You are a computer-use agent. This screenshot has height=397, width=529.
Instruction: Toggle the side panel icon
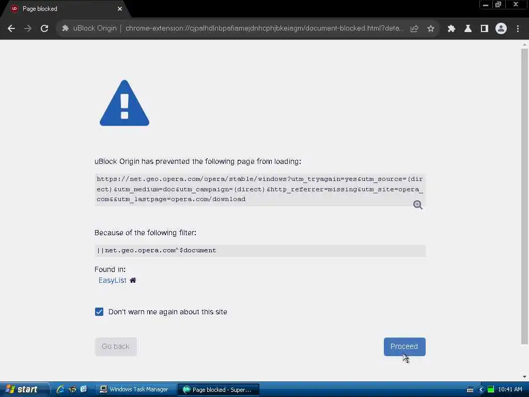tap(485, 28)
